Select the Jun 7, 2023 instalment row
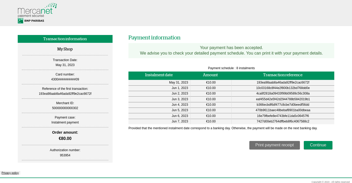 pyautogui.click(x=231, y=121)
